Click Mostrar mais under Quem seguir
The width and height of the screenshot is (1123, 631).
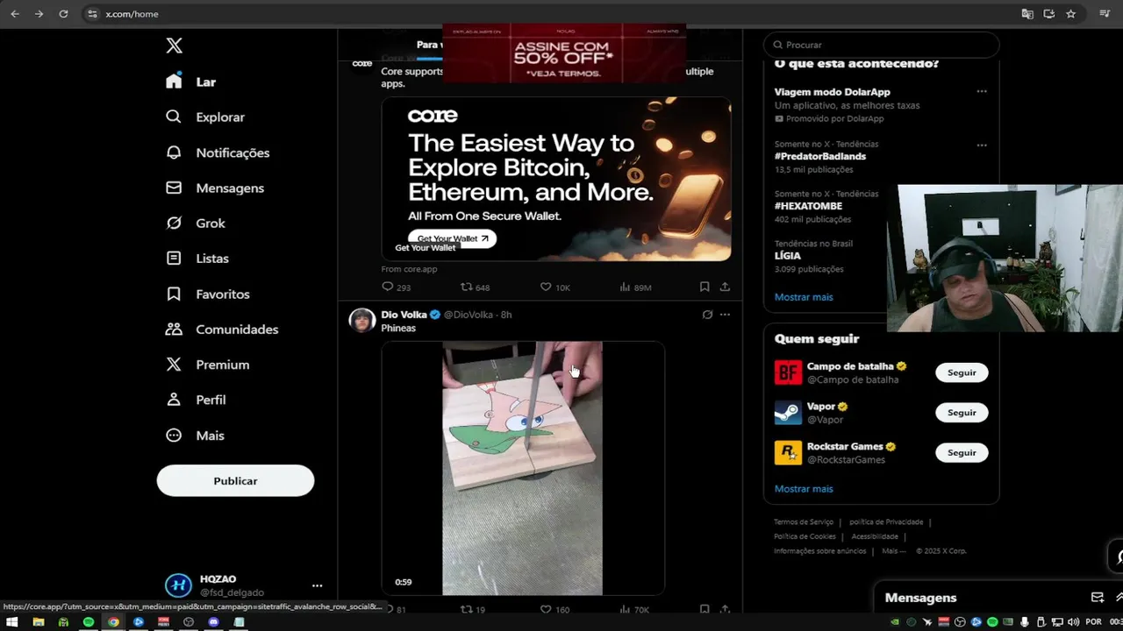[x=804, y=489]
